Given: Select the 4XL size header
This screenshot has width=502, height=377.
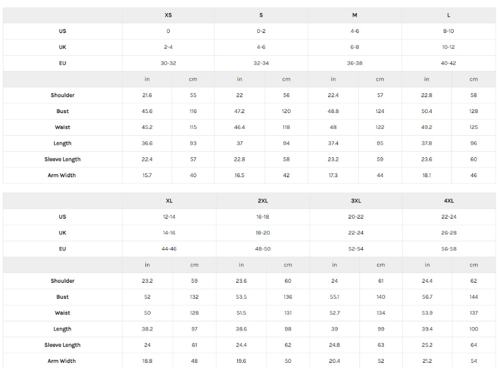Looking at the screenshot, I should click(449, 200).
